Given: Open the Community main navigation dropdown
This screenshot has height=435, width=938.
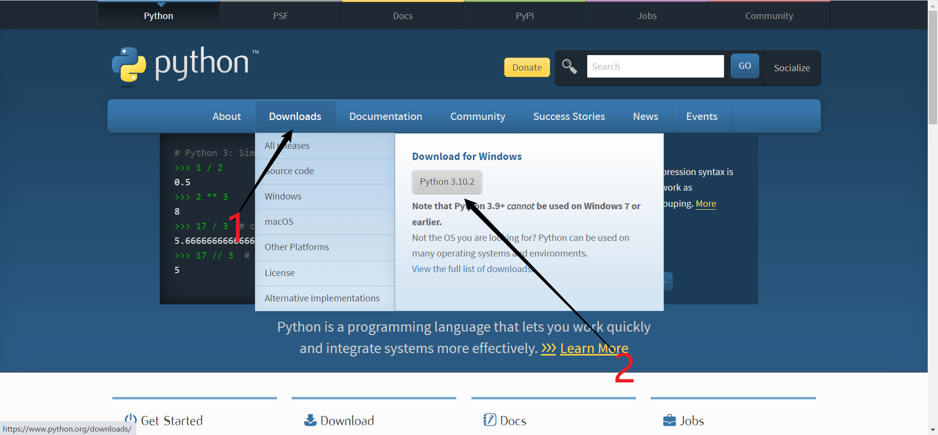Looking at the screenshot, I should pyautogui.click(x=477, y=117).
